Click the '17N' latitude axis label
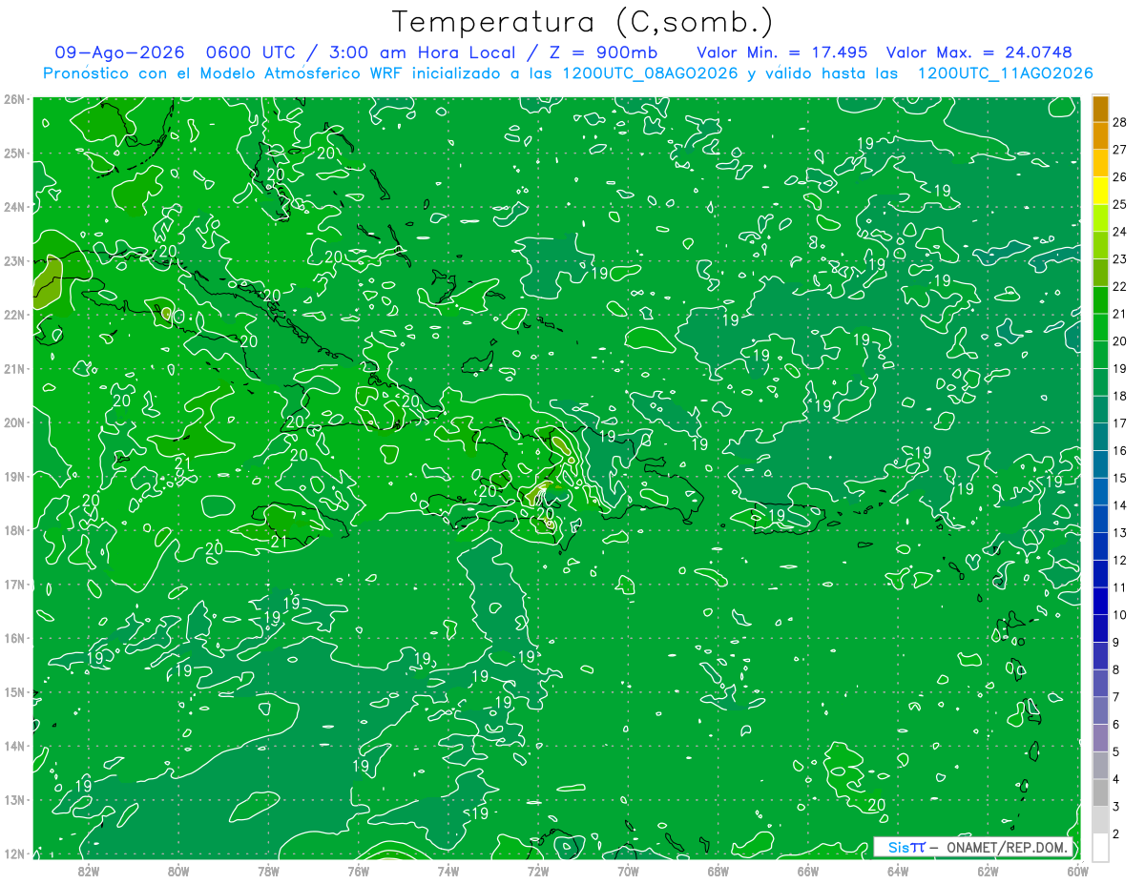This screenshot has height=884, width=1145. tap(14, 584)
